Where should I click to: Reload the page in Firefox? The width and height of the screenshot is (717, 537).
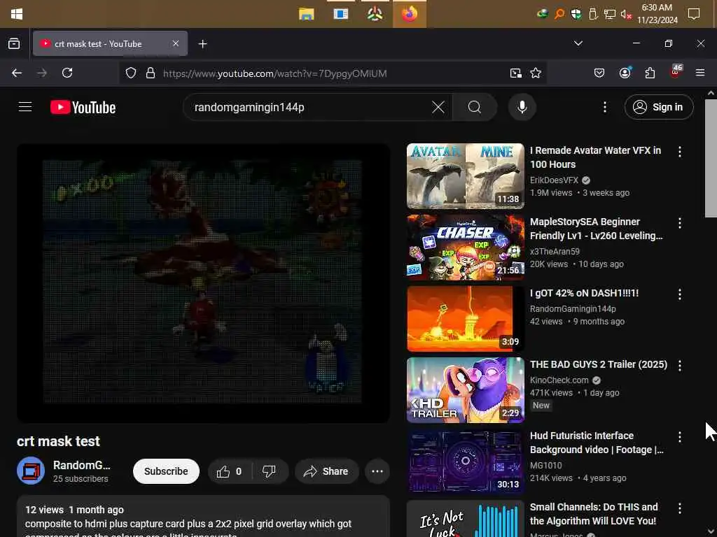tap(67, 73)
